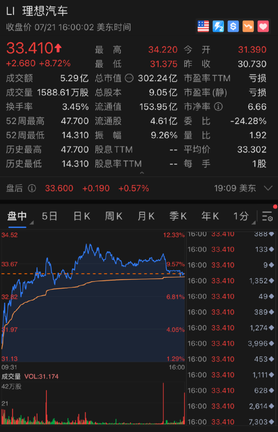278x432 pixels.
Task: Tap the intraday price line chart
Action: 93,297
